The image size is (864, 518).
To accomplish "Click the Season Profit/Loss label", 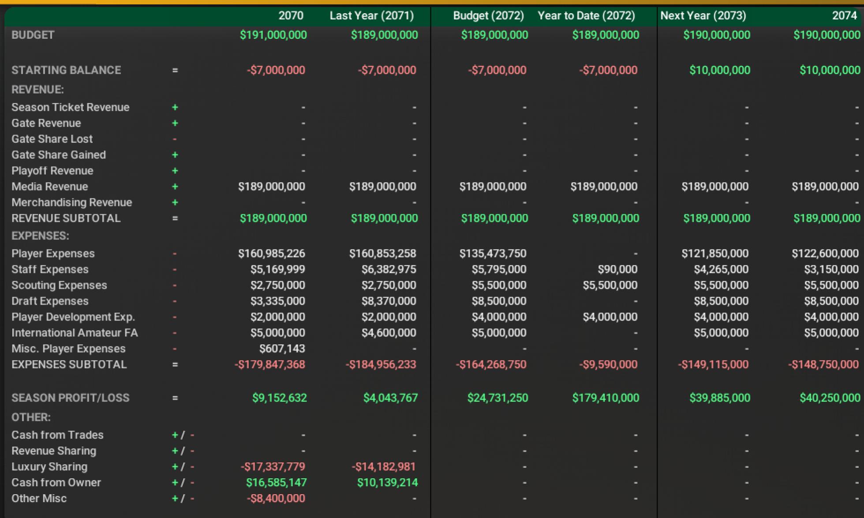I will (x=70, y=398).
